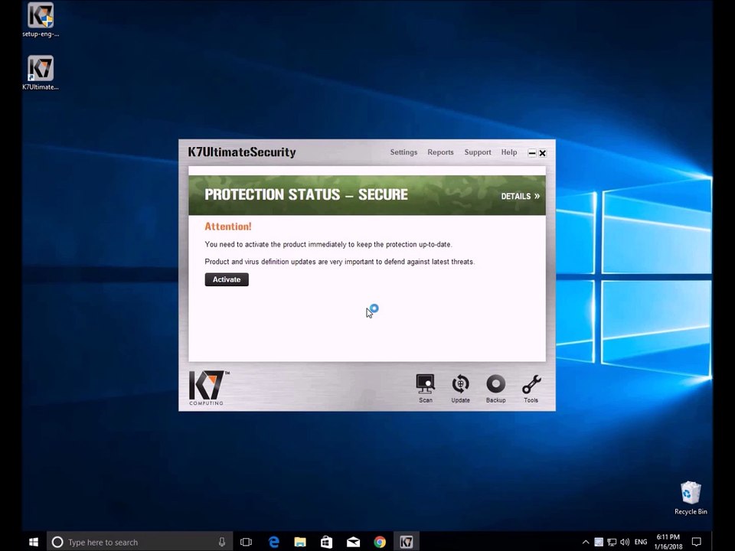Image resolution: width=735 pixels, height=551 pixels.
Task: Click the Attention! heading text
Action: pyautogui.click(x=228, y=227)
